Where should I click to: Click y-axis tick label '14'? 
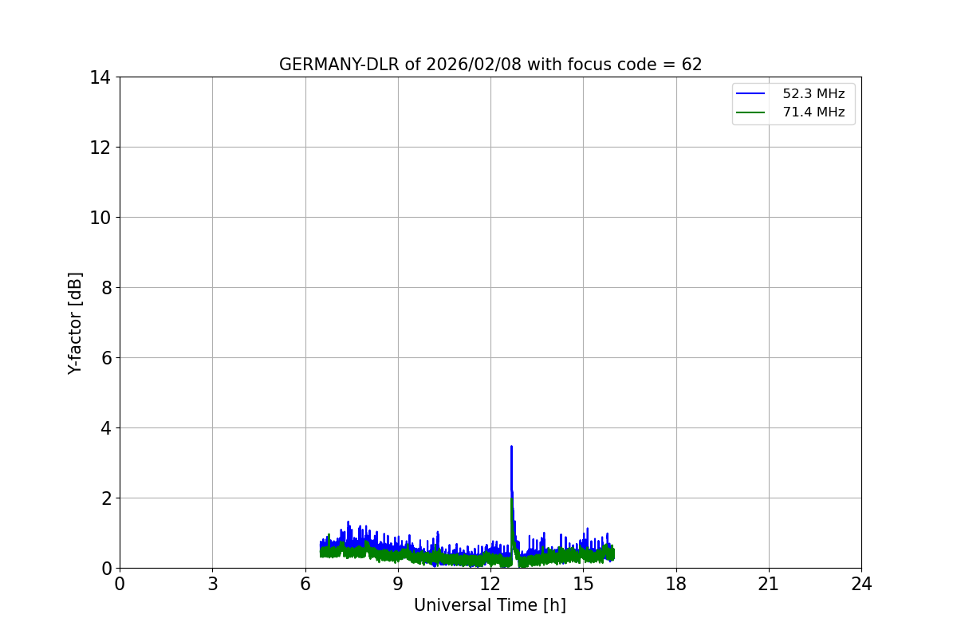pyautogui.click(x=100, y=77)
